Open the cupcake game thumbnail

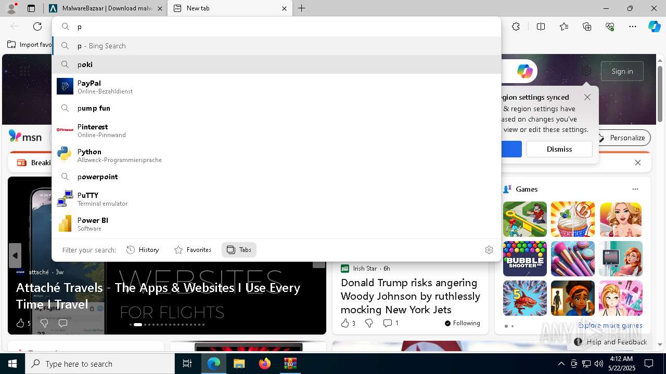coord(573,219)
